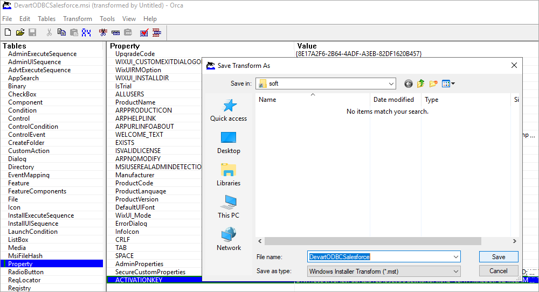Select the MsiFileHash table
The image size is (539, 292).
coord(25,256)
